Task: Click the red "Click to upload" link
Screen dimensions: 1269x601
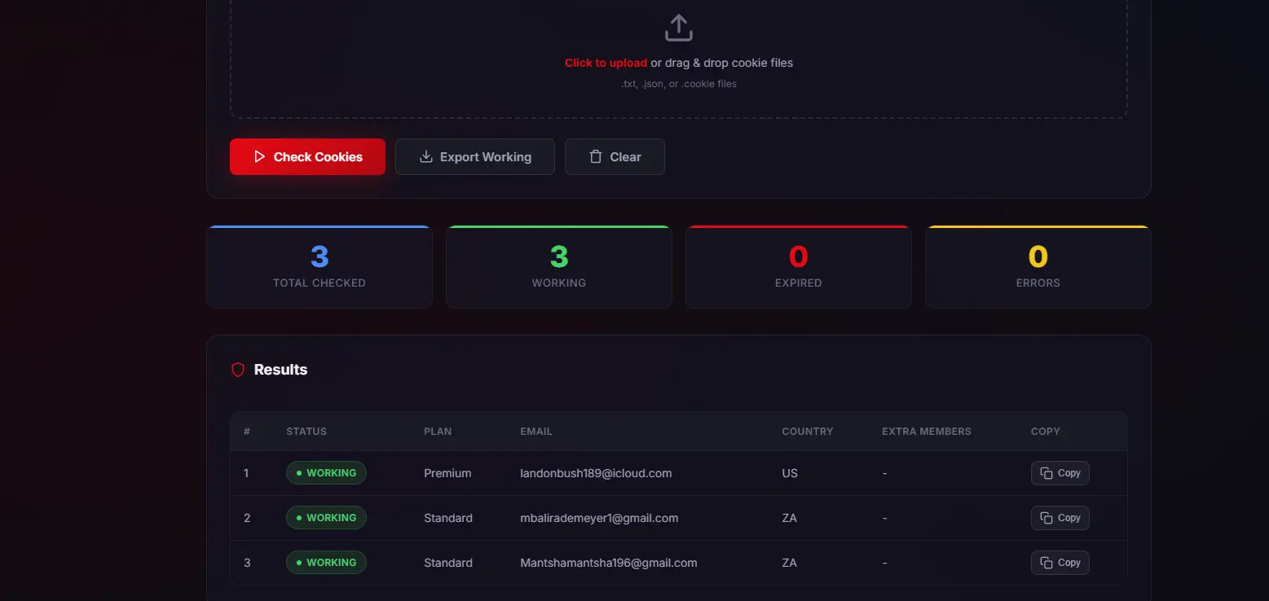Action: 606,63
